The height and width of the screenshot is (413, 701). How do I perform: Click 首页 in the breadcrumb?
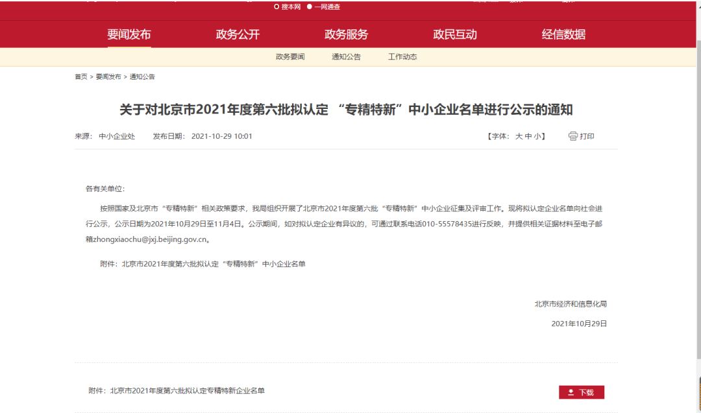(x=80, y=77)
